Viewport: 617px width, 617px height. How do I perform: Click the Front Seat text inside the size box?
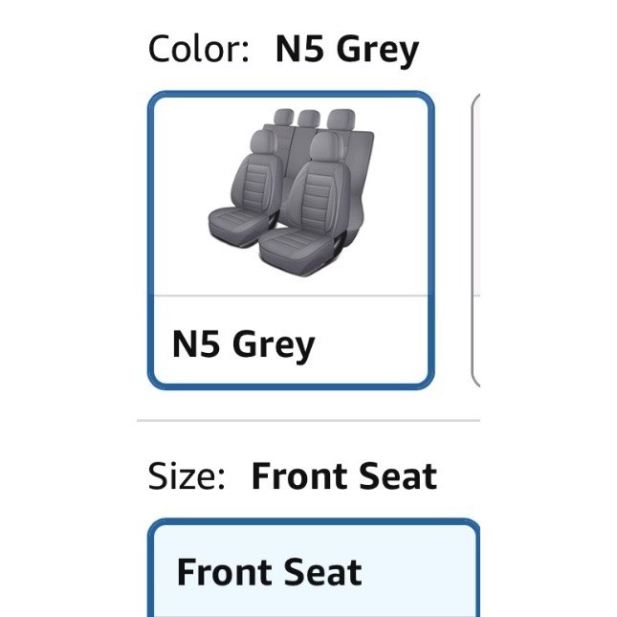click(x=269, y=572)
